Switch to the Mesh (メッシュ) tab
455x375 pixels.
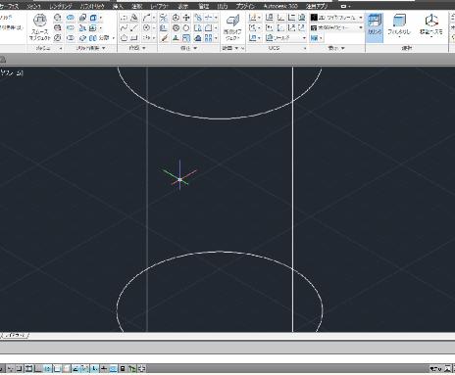[x=33, y=6]
